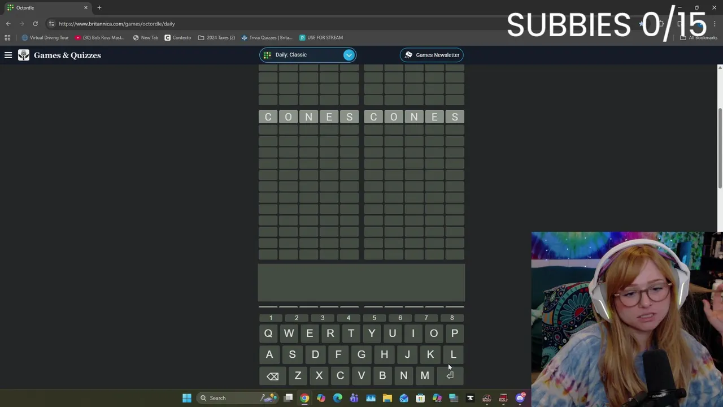Viewport: 723px width, 407px height.
Task: Tap the M key on the keyboard
Action: click(x=425, y=376)
